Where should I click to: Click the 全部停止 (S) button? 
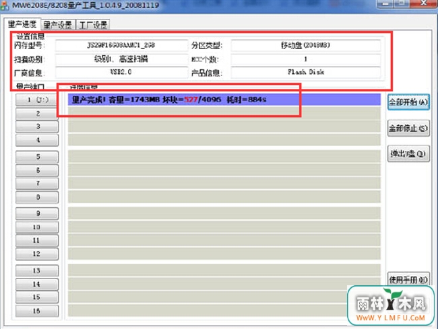tap(408, 129)
